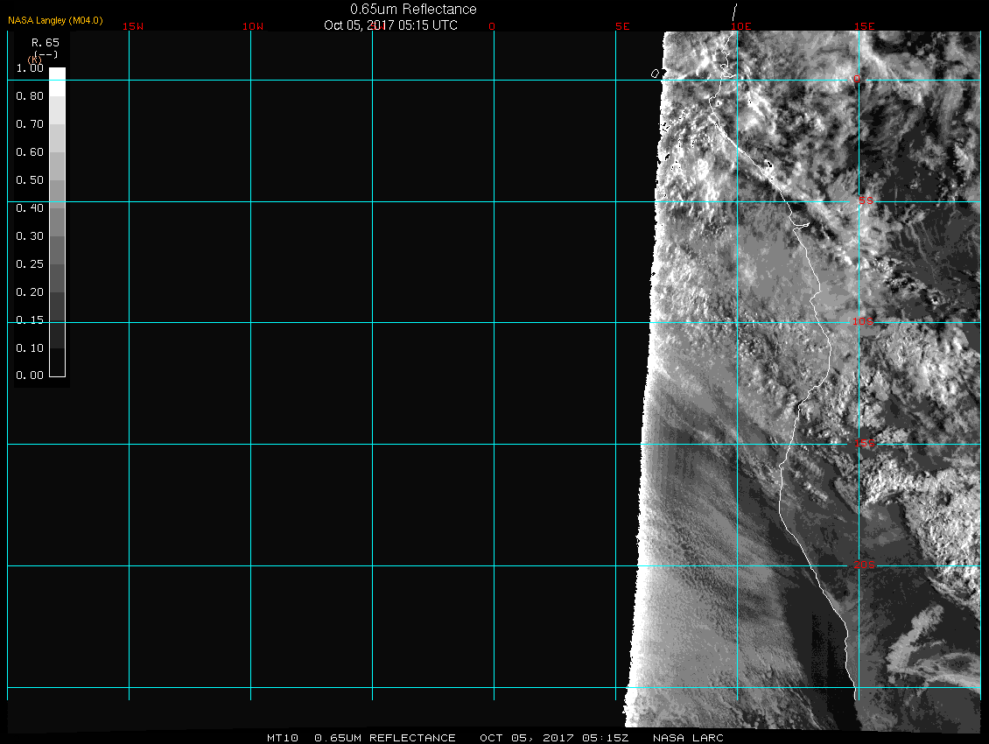Click "OCT 05, 2017" in the footer caption
This screenshot has width=989, height=744.
[x=527, y=738]
